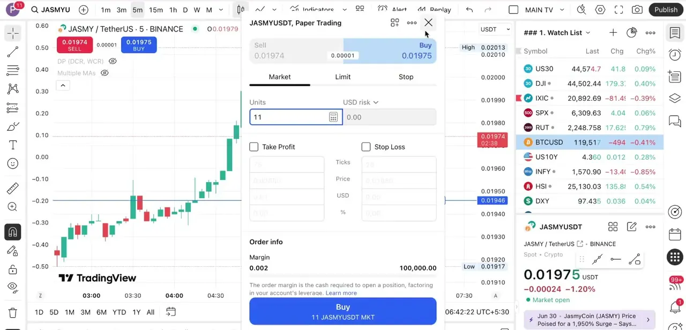The height and width of the screenshot is (330, 686).
Task: Activate the zoom in tool
Action: [x=13, y=207]
